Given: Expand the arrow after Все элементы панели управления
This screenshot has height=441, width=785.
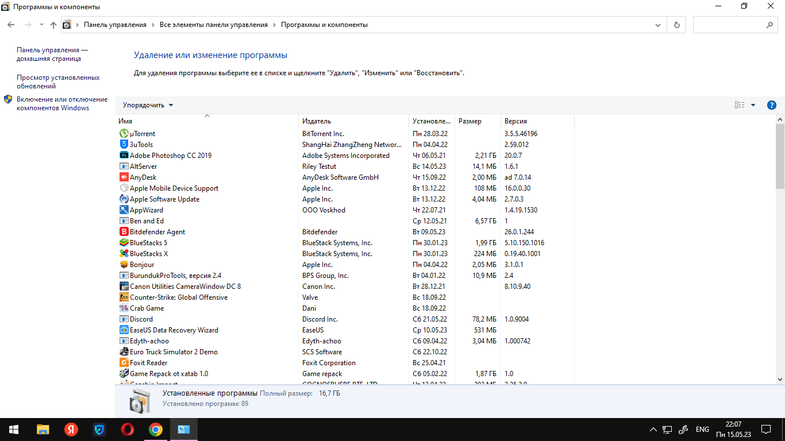Looking at the screenshot, I should tap(274, 25).
